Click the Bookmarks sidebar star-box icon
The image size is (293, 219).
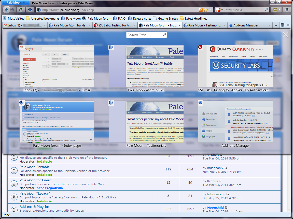[275, 10]
